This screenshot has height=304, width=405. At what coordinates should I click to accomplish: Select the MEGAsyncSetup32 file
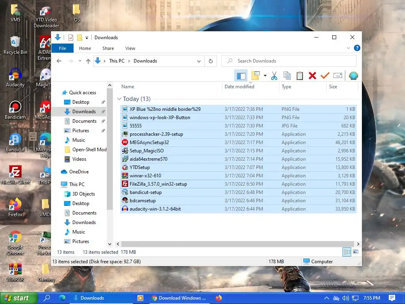pyautogui.click(x=238, y=142)
